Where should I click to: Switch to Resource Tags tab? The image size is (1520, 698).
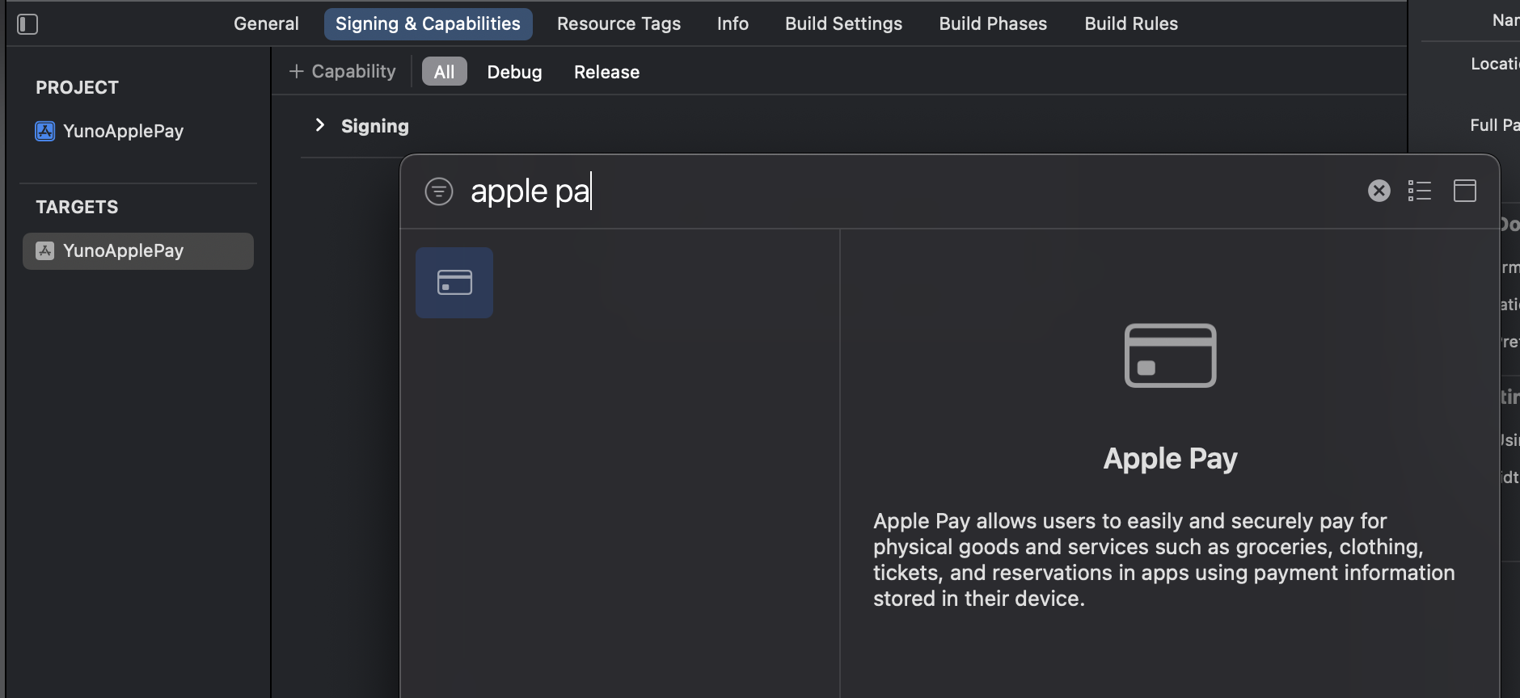619,23
